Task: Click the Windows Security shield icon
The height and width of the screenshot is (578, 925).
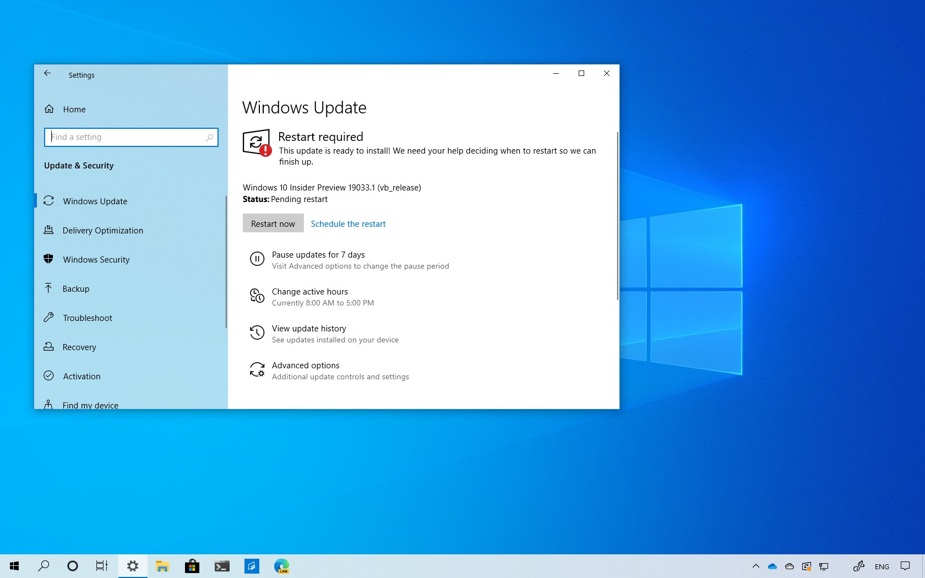Action: click(x=49, y=259)
